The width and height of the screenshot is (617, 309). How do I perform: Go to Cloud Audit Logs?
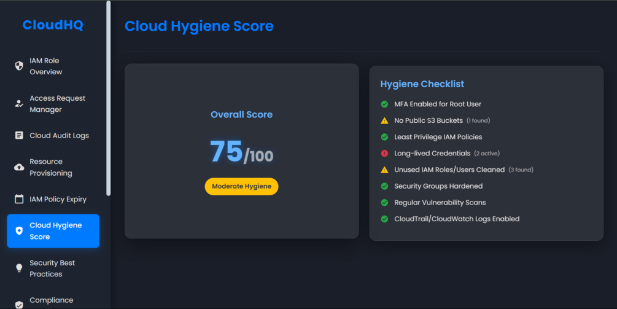(53, 135)
